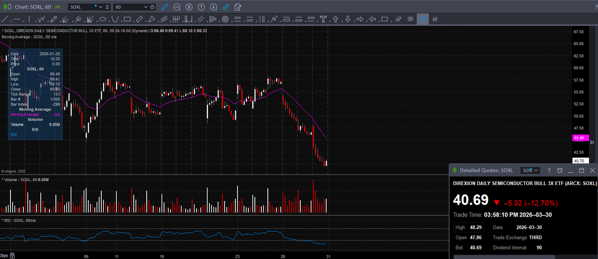Select the eraser tool
This screenshot has height=259, width=598.
399,19
